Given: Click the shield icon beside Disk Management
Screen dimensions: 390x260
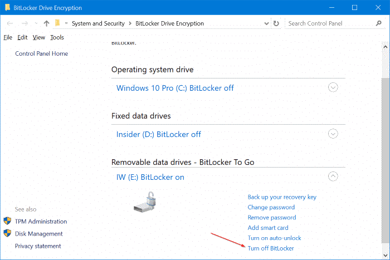Looking at the screenshot, I should (x=7, y=234).
